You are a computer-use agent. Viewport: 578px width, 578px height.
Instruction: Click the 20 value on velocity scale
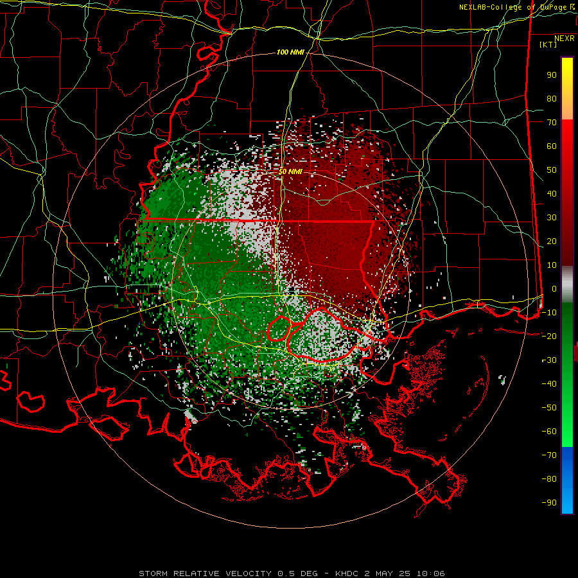(552, 241)
